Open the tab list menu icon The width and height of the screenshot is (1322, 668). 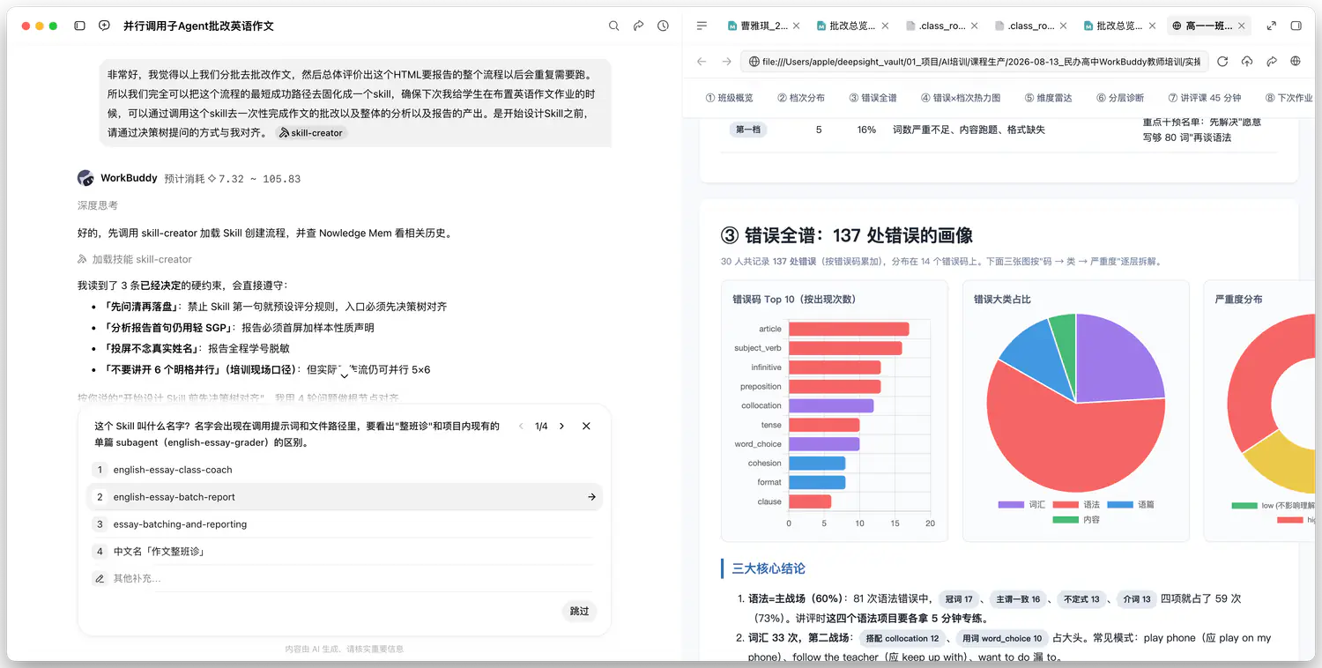click(x=702, y=26)
